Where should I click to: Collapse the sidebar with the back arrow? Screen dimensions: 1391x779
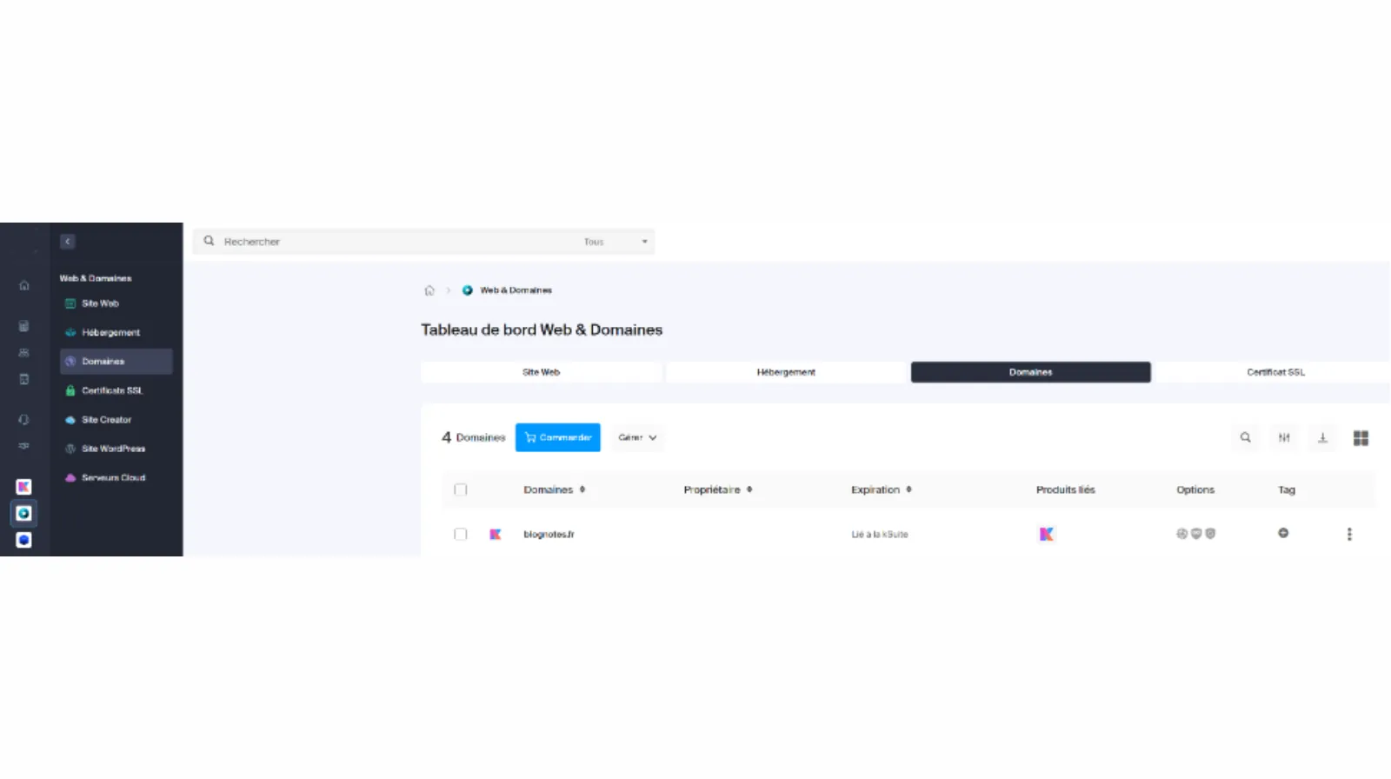68,242
